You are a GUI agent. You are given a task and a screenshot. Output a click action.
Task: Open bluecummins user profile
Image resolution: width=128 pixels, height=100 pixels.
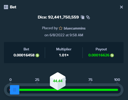(x=75, y=28)
